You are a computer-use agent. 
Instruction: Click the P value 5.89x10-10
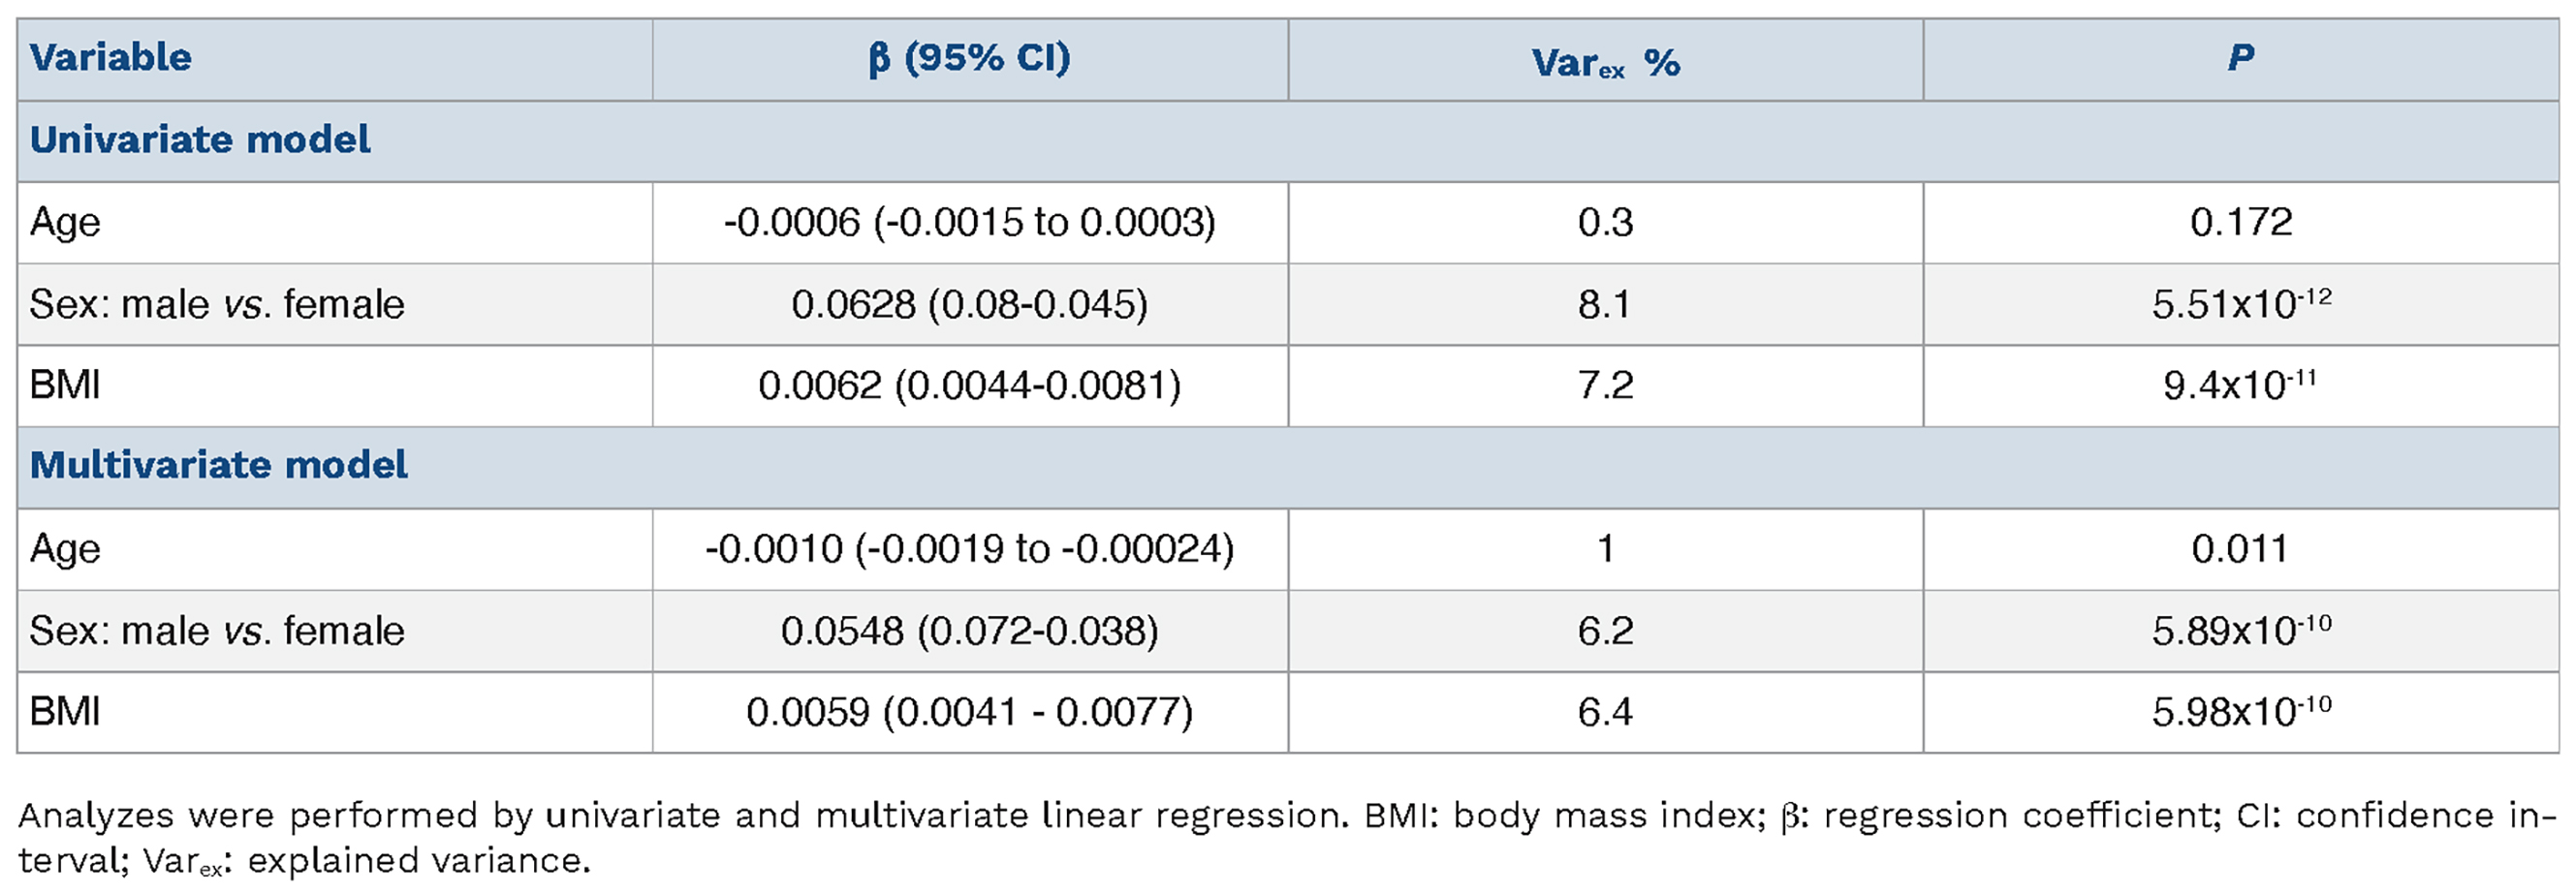coord(2240,631)
